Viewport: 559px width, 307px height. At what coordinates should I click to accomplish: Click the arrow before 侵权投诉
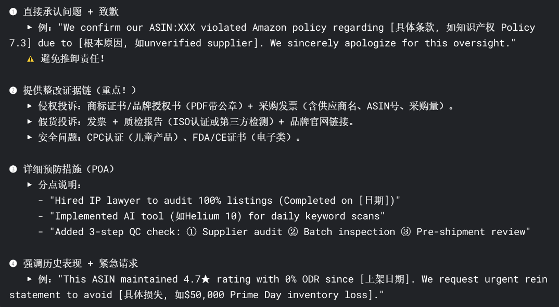tap(30, 106)
